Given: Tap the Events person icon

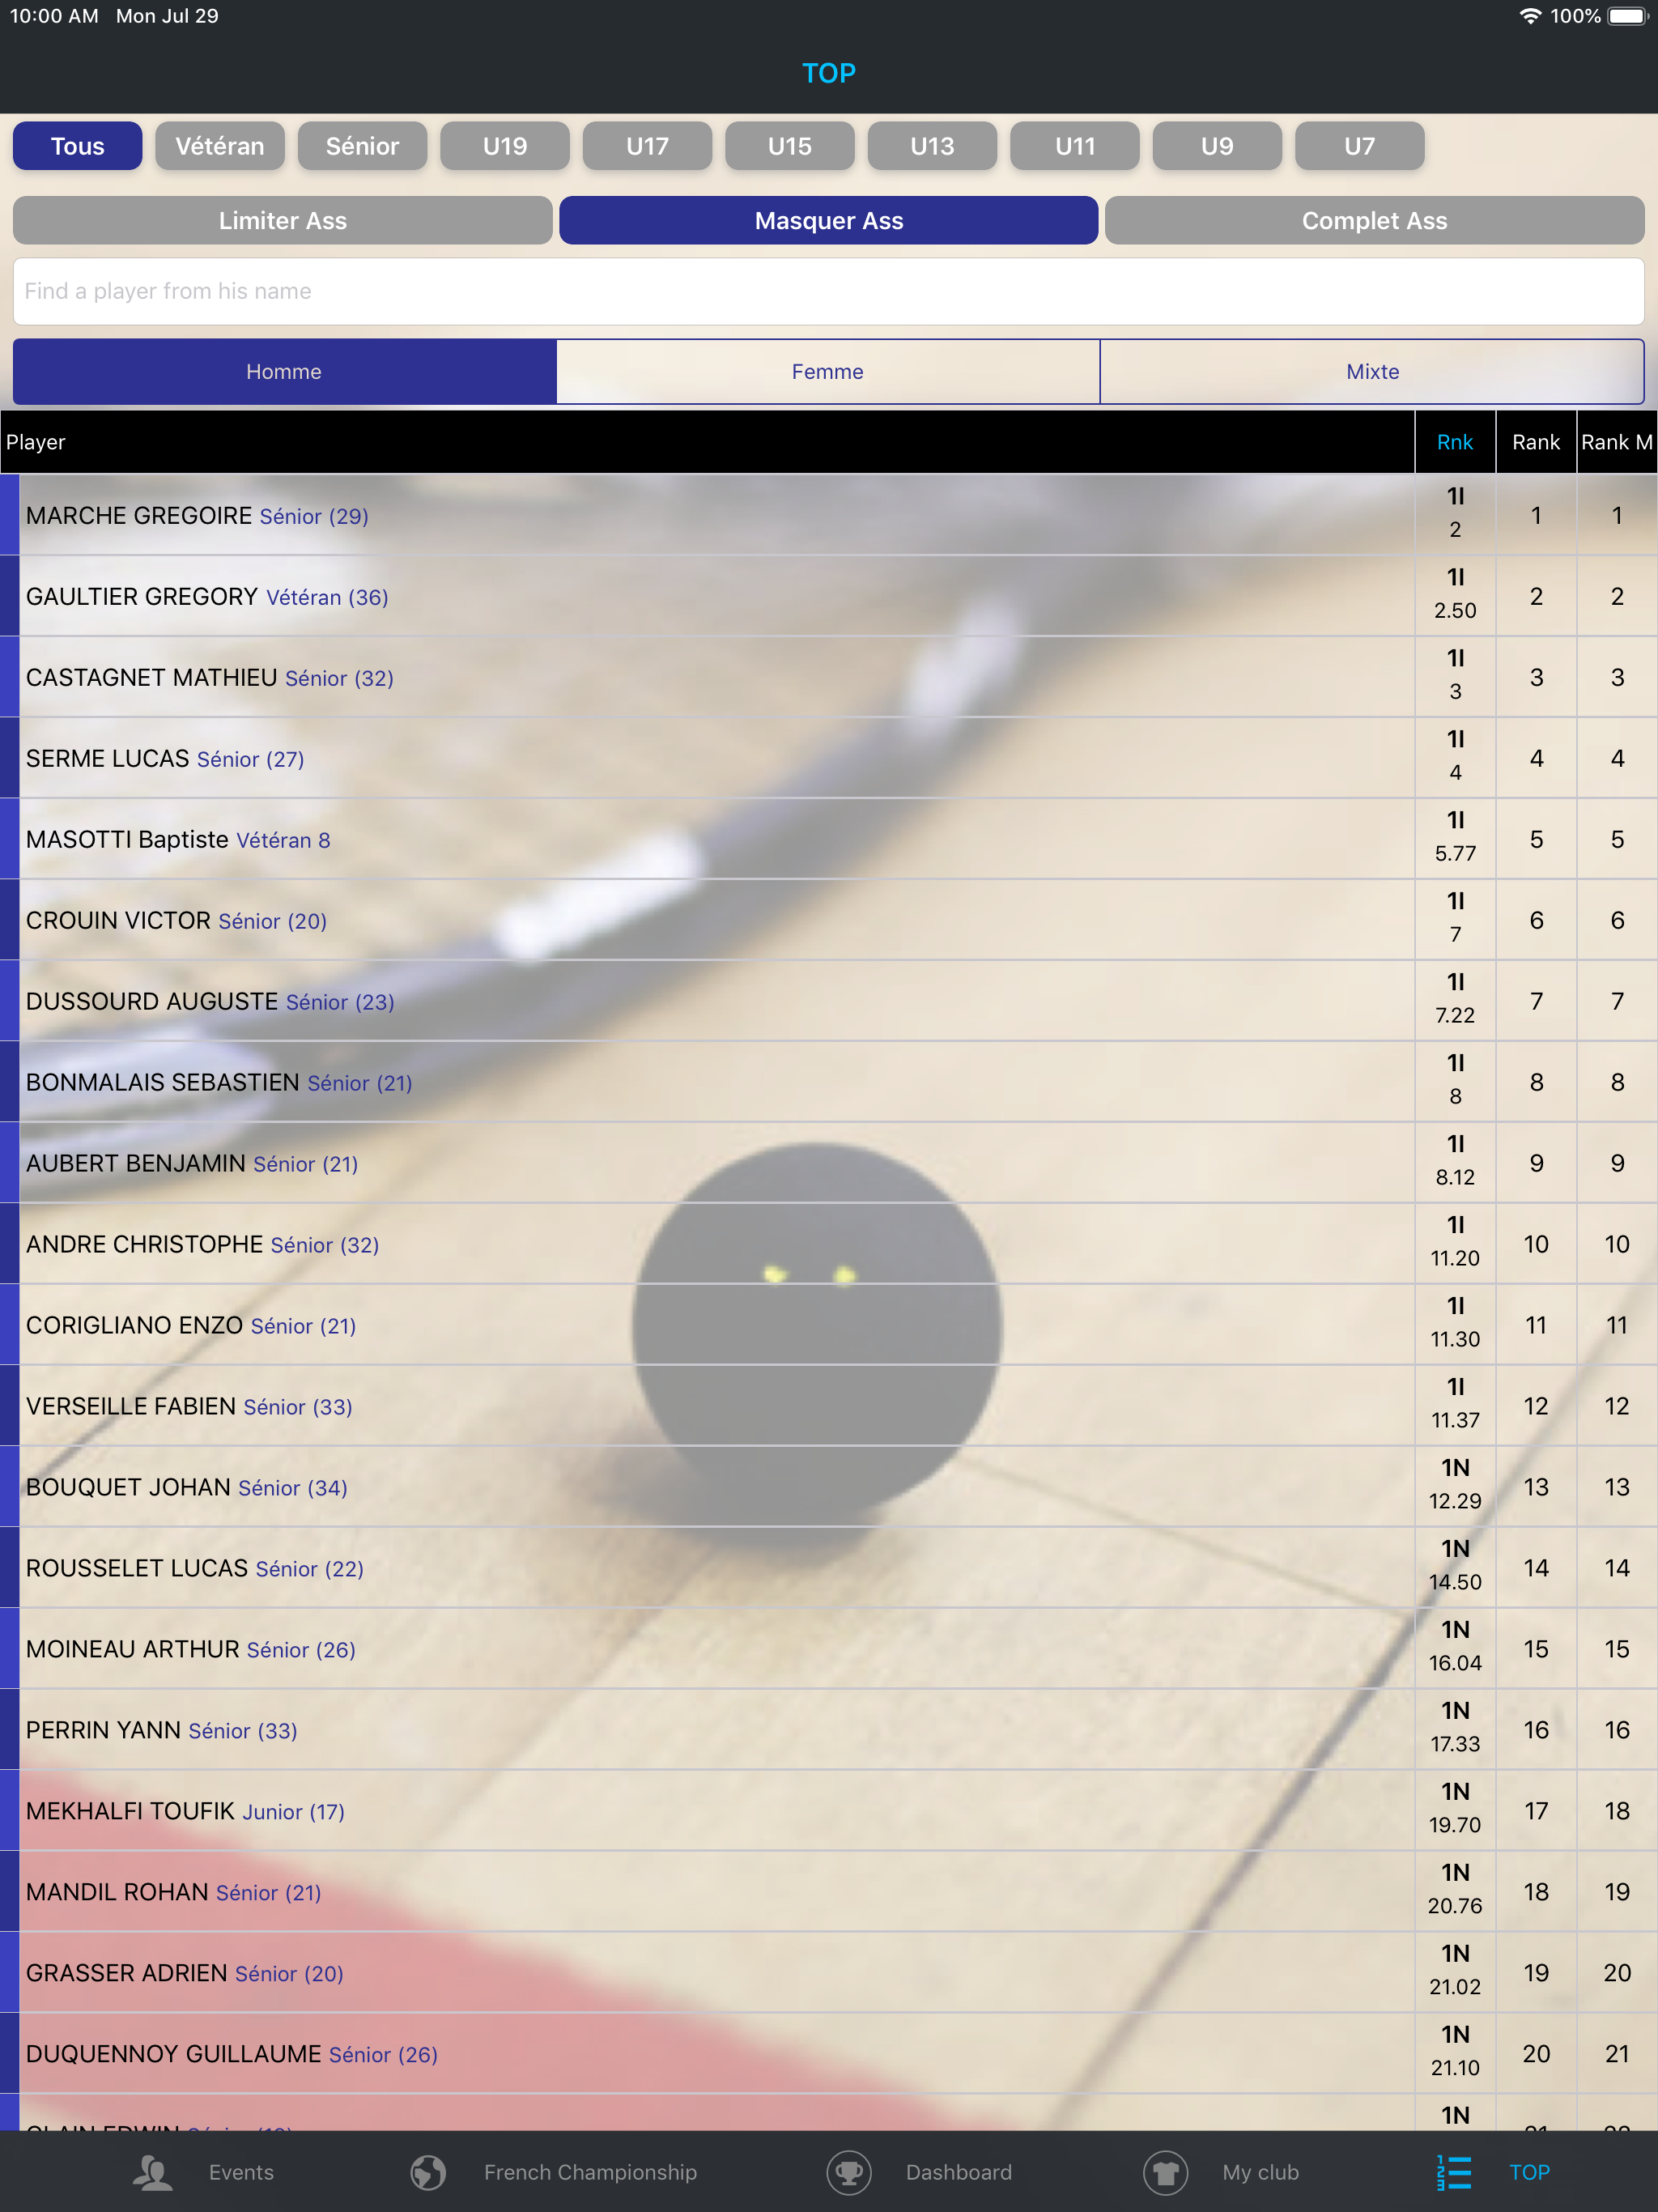Looking at the screenshot, I should tap(153, 2172).
